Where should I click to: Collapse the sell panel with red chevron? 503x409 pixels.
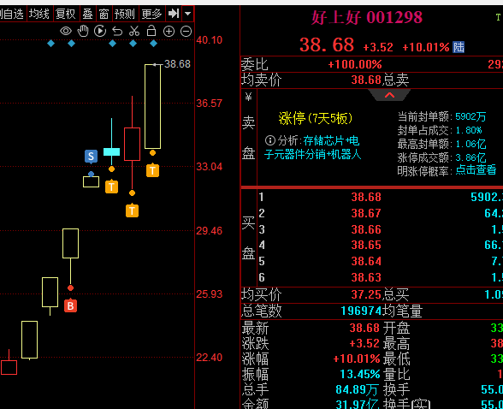pyautogui.click(x=389, y=95)
